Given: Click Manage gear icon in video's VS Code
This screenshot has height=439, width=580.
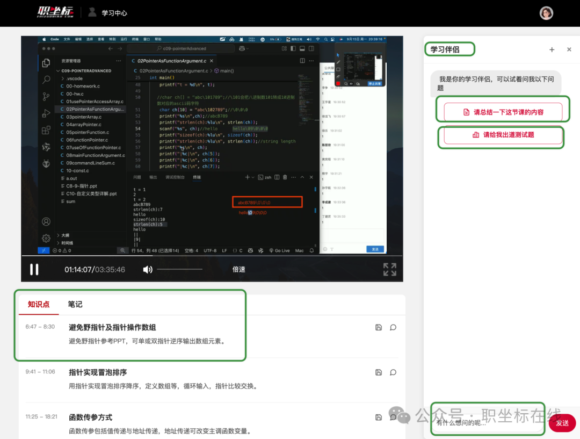Looking at the screenshot, I should point(46,238).
